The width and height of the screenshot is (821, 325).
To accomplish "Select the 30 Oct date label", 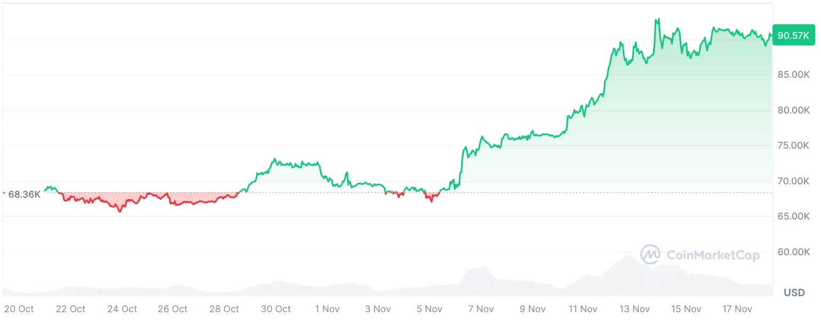I will [x=276, y=309].
